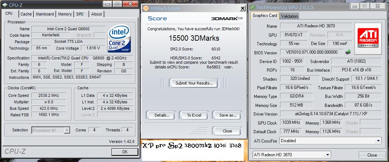Open the About tab in CPU-Z
This screenshot has height=162, width=389.
point(96,14)
